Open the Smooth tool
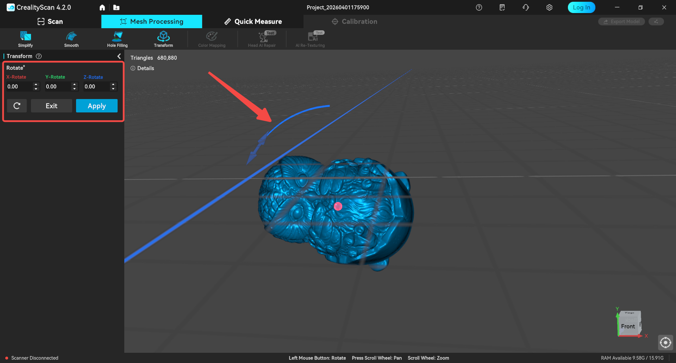Image resolution: width=676 pixels, height=363 pixels. point(71,39)
